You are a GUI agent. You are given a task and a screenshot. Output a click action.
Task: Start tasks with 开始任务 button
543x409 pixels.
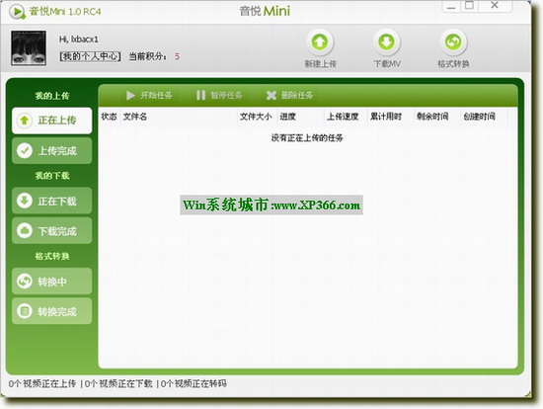click(149, 95)
